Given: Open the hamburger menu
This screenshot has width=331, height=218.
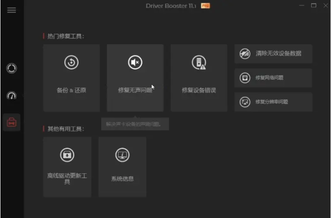Looking at the screenshot, I should [11, 10].
